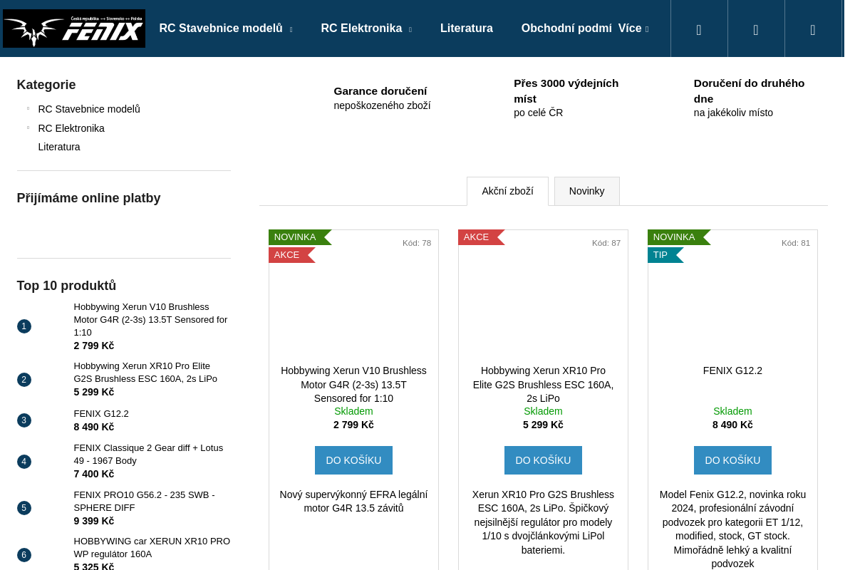Select the number 6 badge in Top 10
Screen dimensions: 855x570
pyautogui.click(x=24, y=555)
